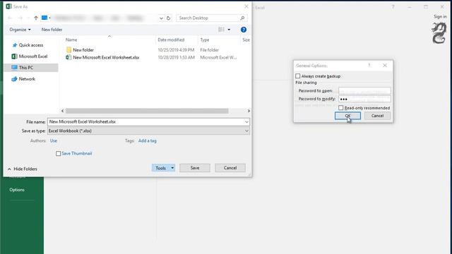Click the Quick access star icon
452x254 pixels.
15,45
